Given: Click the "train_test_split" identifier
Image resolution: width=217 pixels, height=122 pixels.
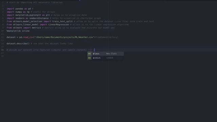Looking at the screenshot, I should tap(62, 21).
